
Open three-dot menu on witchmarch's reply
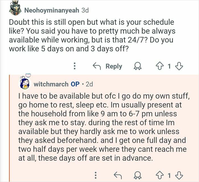[x=96, y=175]
